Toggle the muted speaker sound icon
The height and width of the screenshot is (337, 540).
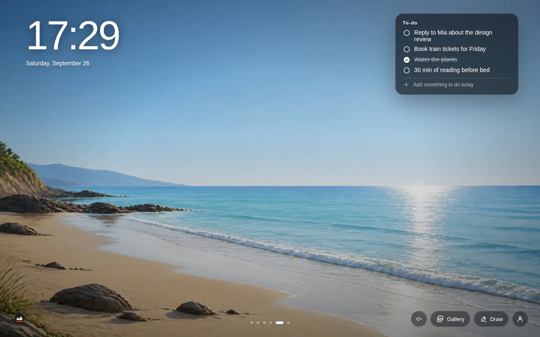tap(419, 319)
